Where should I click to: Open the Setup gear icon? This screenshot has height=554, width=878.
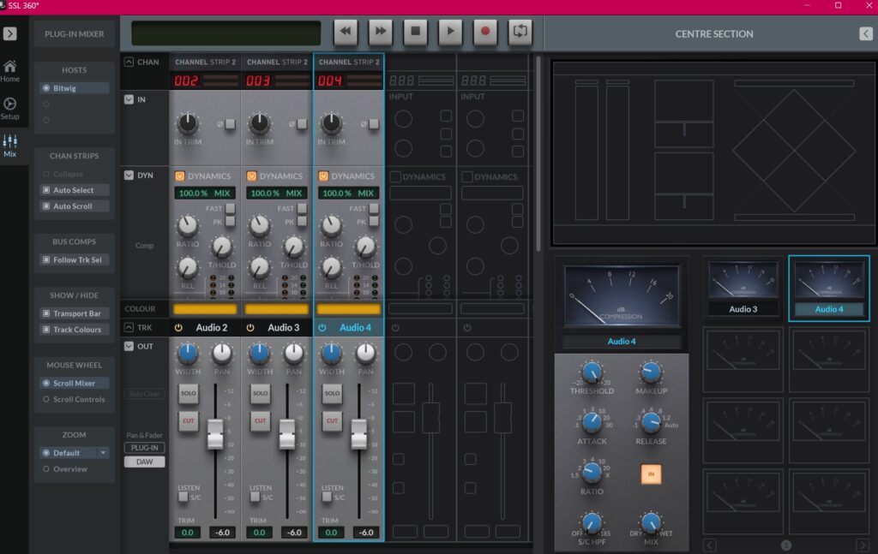click(x=10, y=108)
